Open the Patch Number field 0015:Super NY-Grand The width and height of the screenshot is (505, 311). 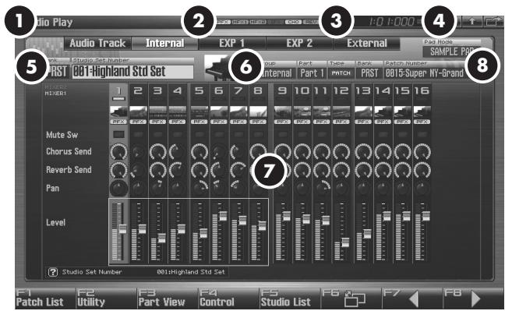tap(425, 73)
